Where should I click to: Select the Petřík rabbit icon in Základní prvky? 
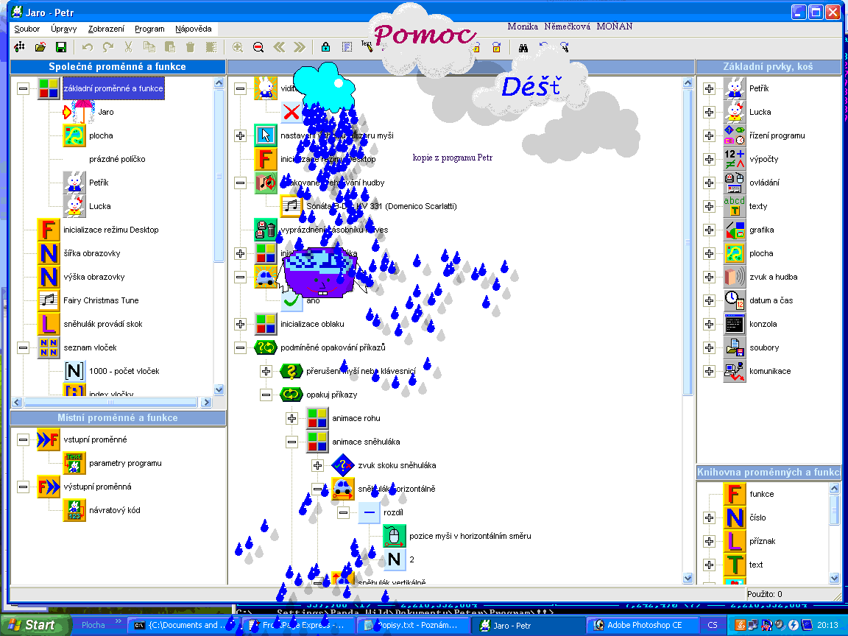tap(735, 88)
